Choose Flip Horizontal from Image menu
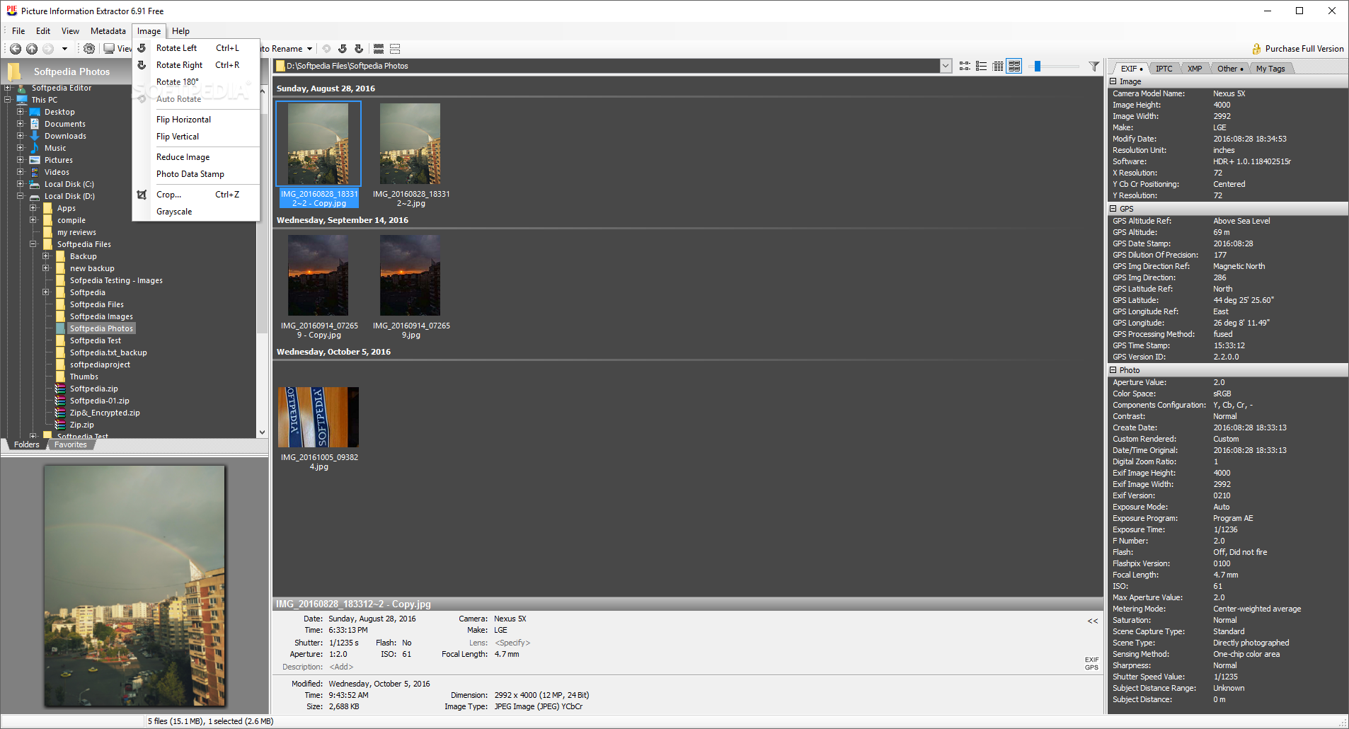Screen dimensions: 1349x729 click(x=196, y=120)
